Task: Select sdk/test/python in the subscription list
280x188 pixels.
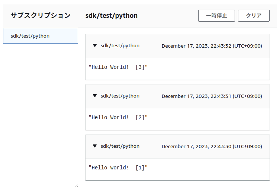Action: pos(41,36)
